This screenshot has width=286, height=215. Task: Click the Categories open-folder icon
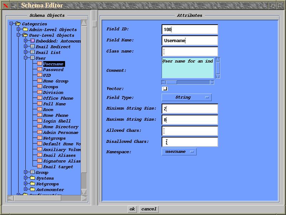pyautogui.click(x=18, y=24)
